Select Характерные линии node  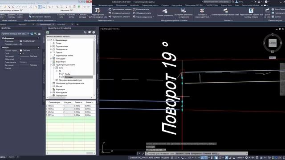click(65, 56)
